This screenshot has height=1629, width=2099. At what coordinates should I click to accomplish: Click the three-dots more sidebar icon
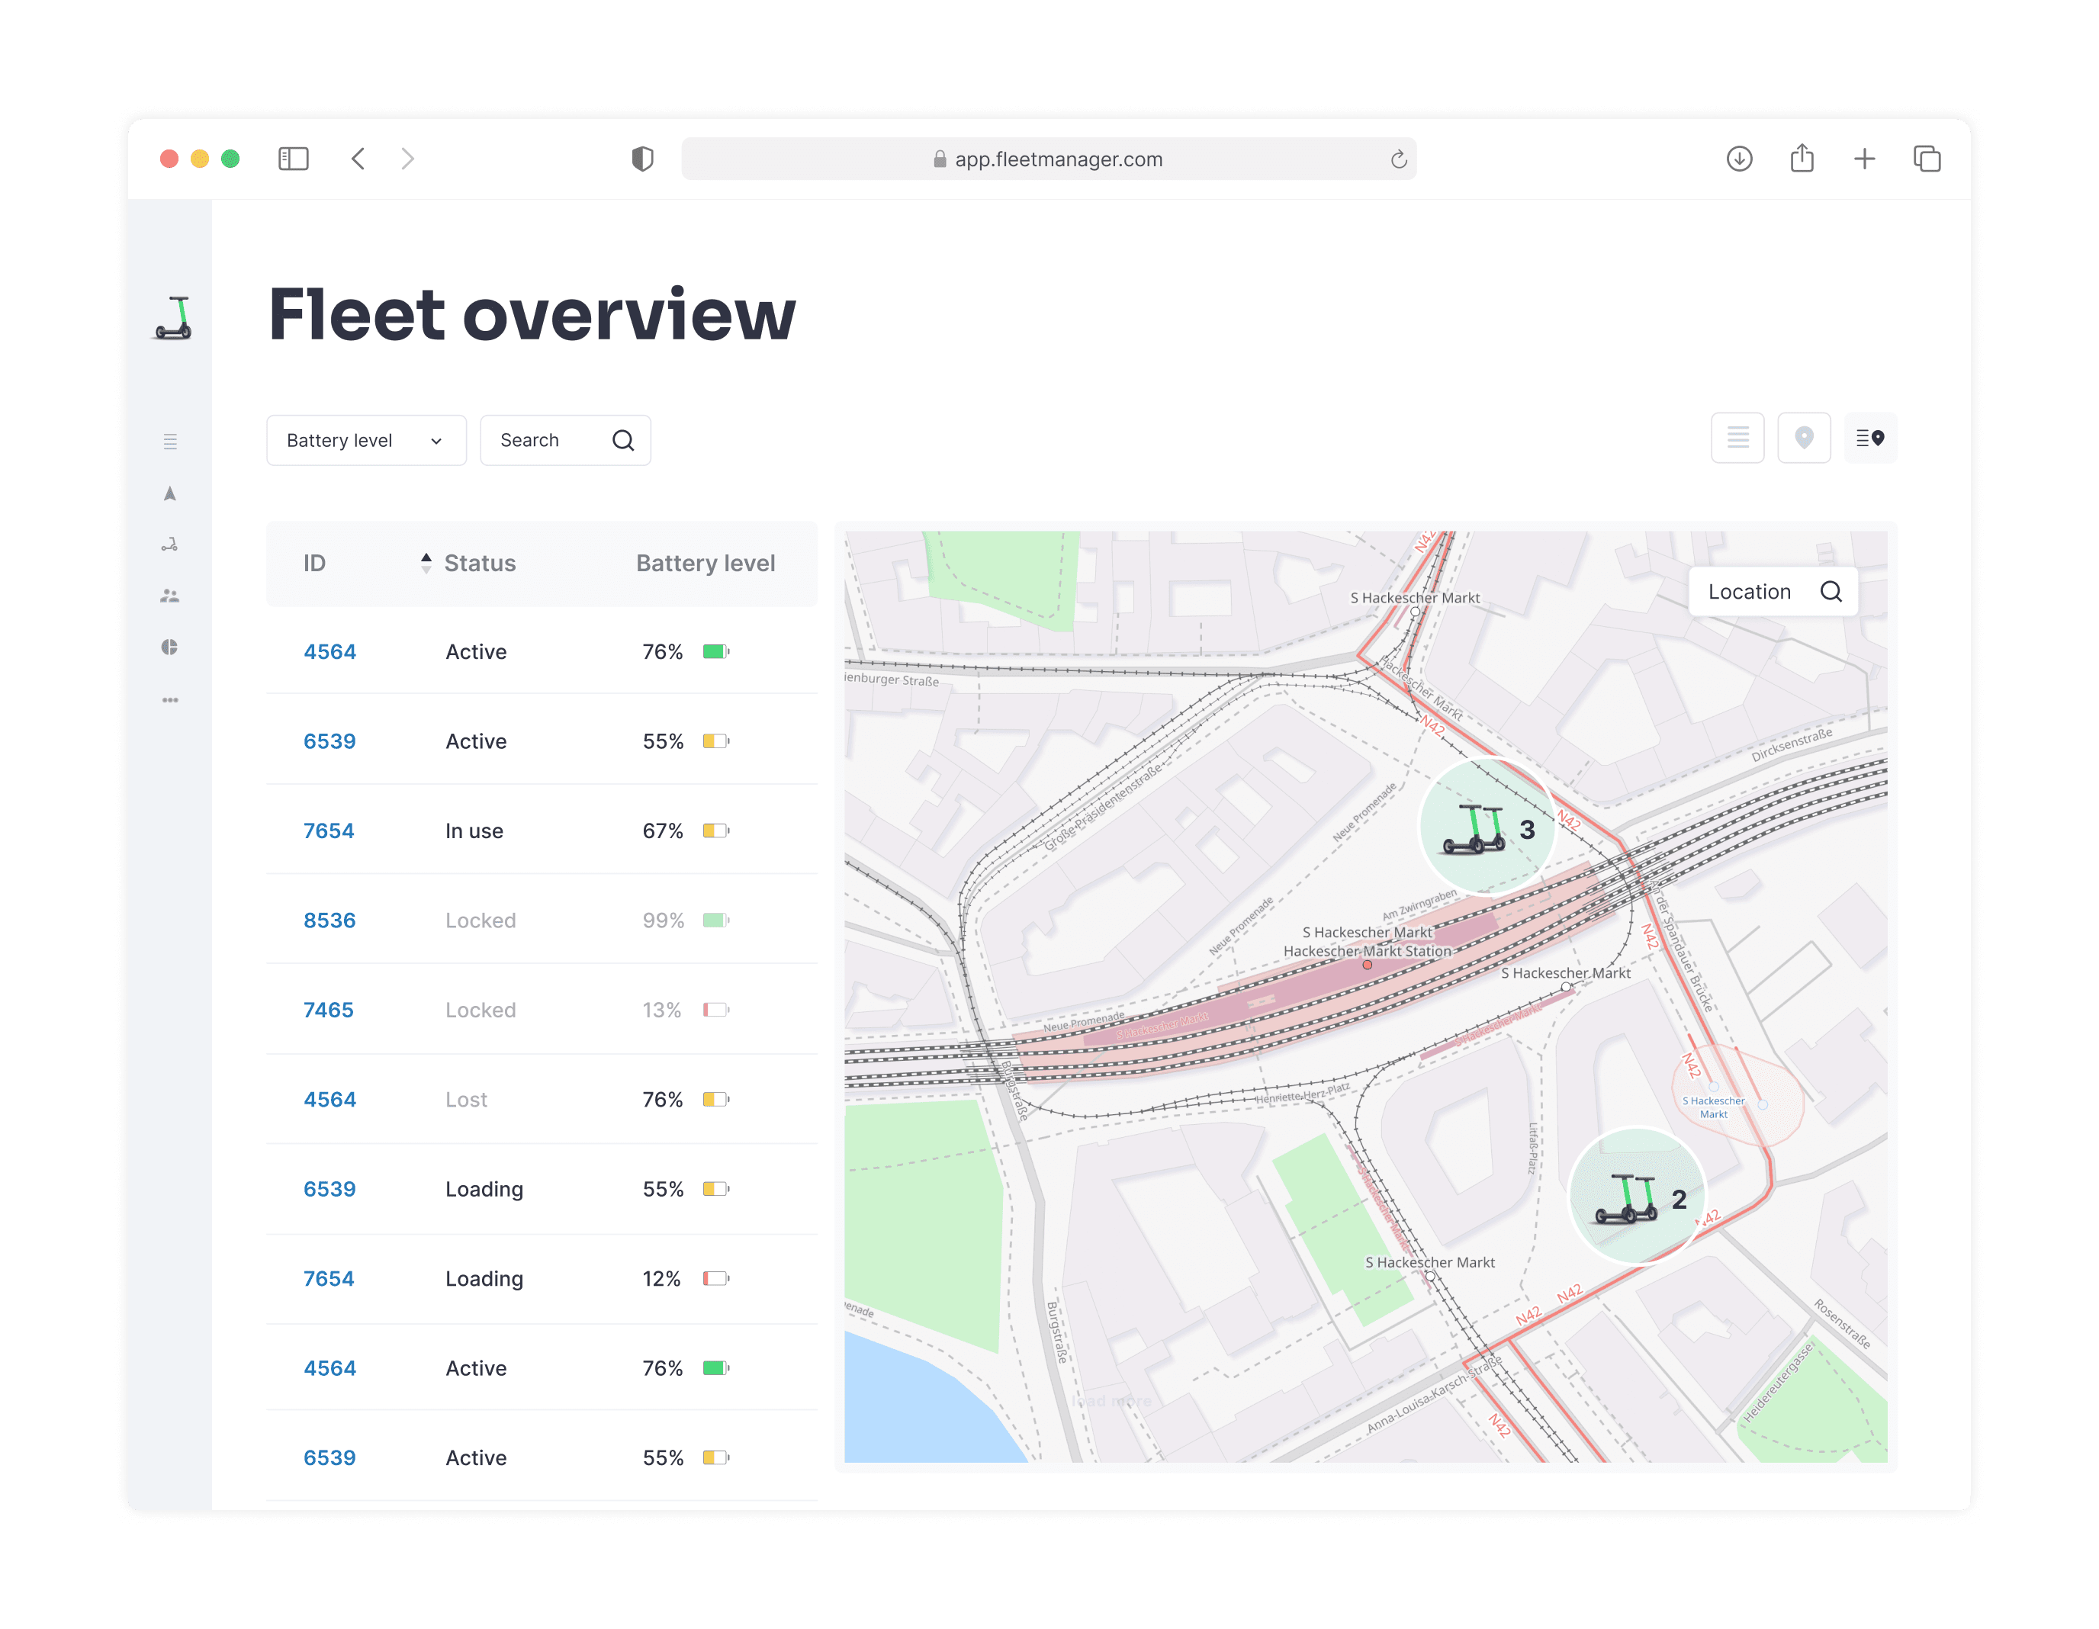[x=170, y=699]
